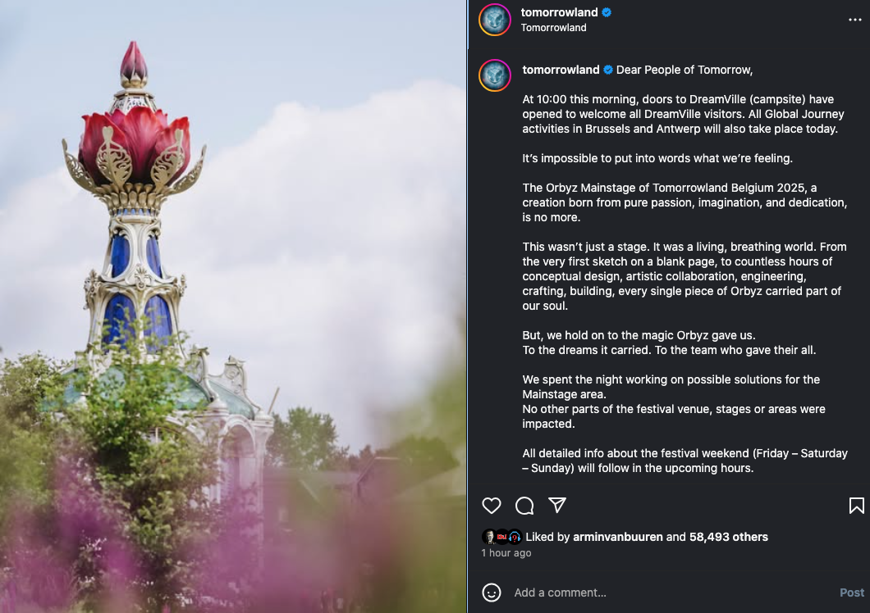870x613 pixels.
Task: Open Tomorrowland location link under username
Action: click(553, 28)
